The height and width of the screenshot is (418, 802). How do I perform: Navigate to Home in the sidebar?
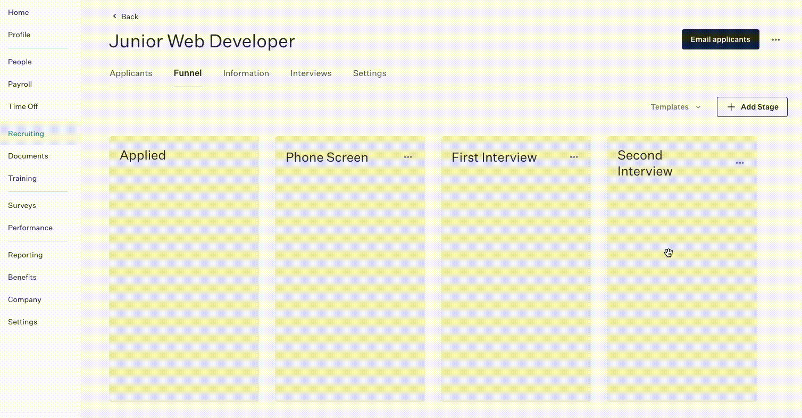coord(19,12)
